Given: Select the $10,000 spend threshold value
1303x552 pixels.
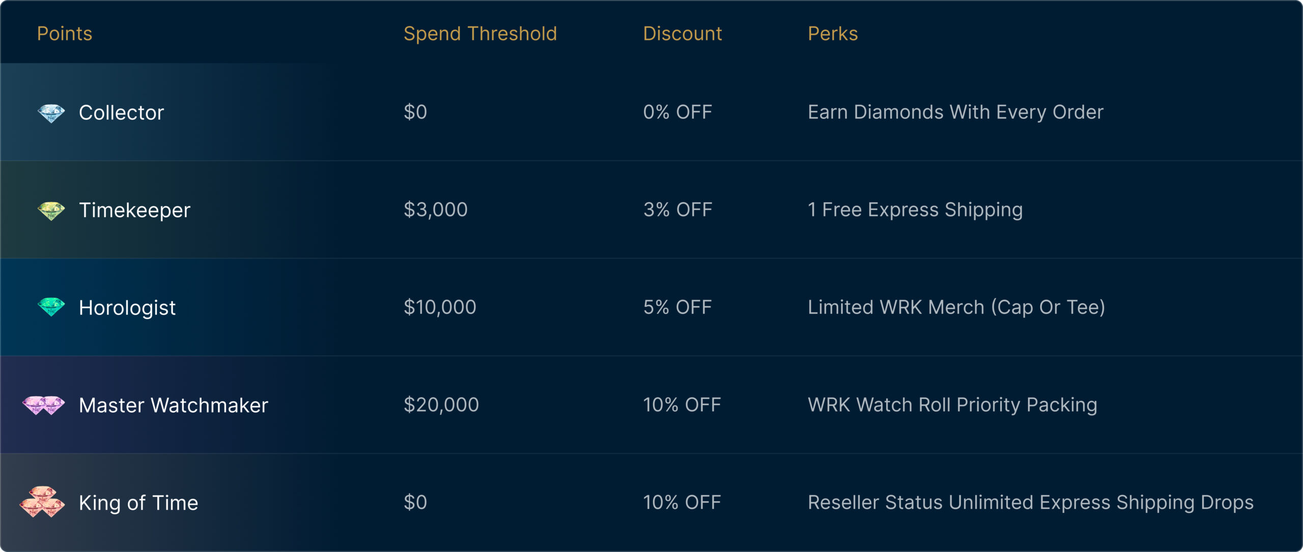Looking at the screenshot, I should pyautogui.click(x=440, y=307).
